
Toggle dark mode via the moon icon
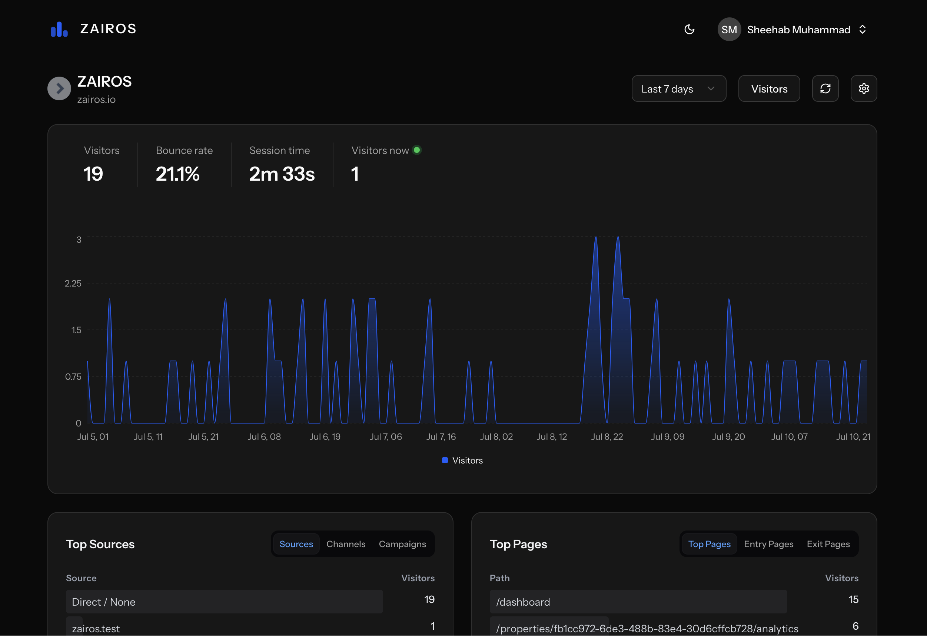[689, 30]
